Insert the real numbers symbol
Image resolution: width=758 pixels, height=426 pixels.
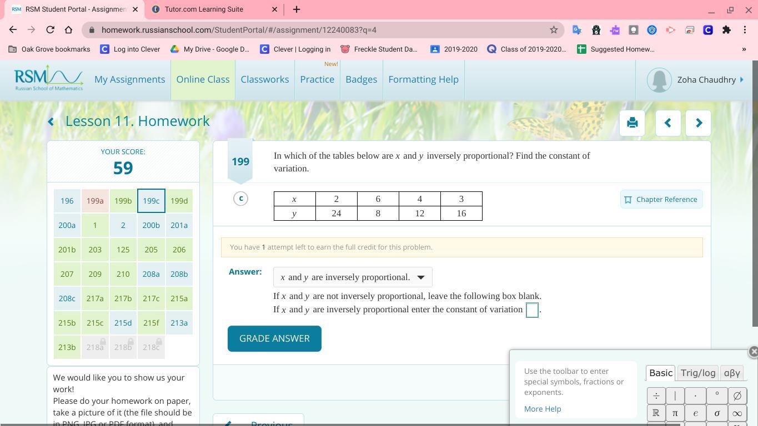click(656, 413)
